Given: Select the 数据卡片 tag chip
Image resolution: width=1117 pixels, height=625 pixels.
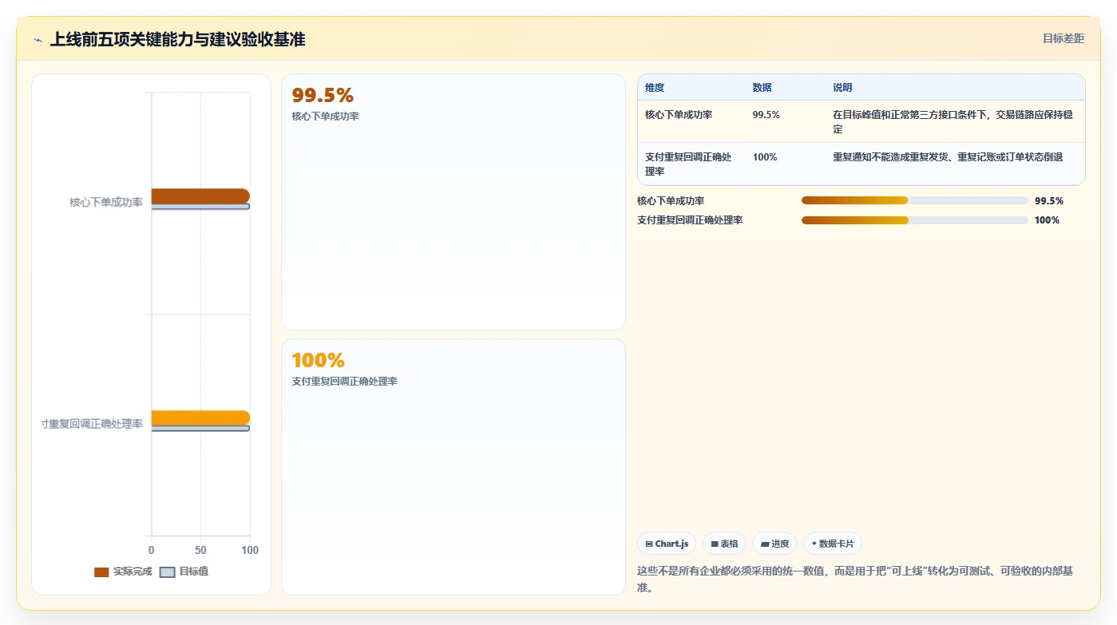Looking at the screenshot, I should [833, 544].
